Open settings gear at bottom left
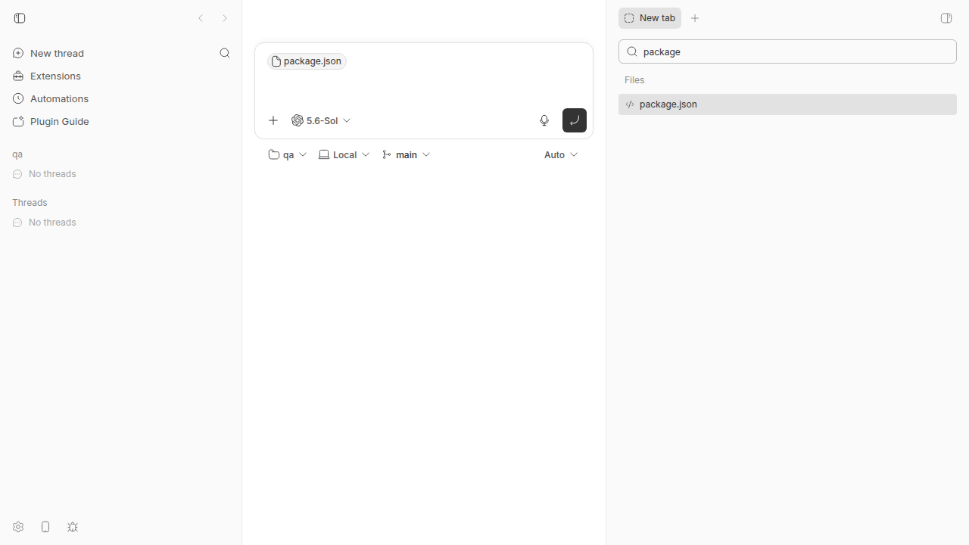 pyautogui.click(x=18, y=527)
